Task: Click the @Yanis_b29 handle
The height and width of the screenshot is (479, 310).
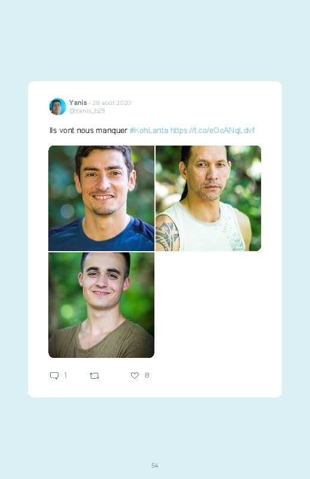Action: (x=87, y=110)
